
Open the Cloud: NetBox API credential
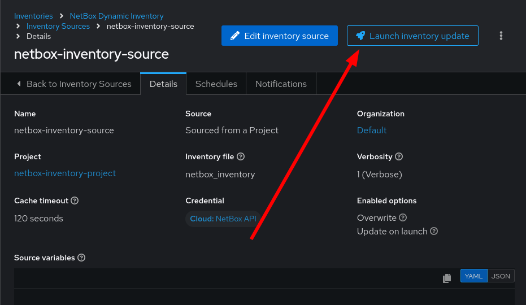[x=223, y=219]
